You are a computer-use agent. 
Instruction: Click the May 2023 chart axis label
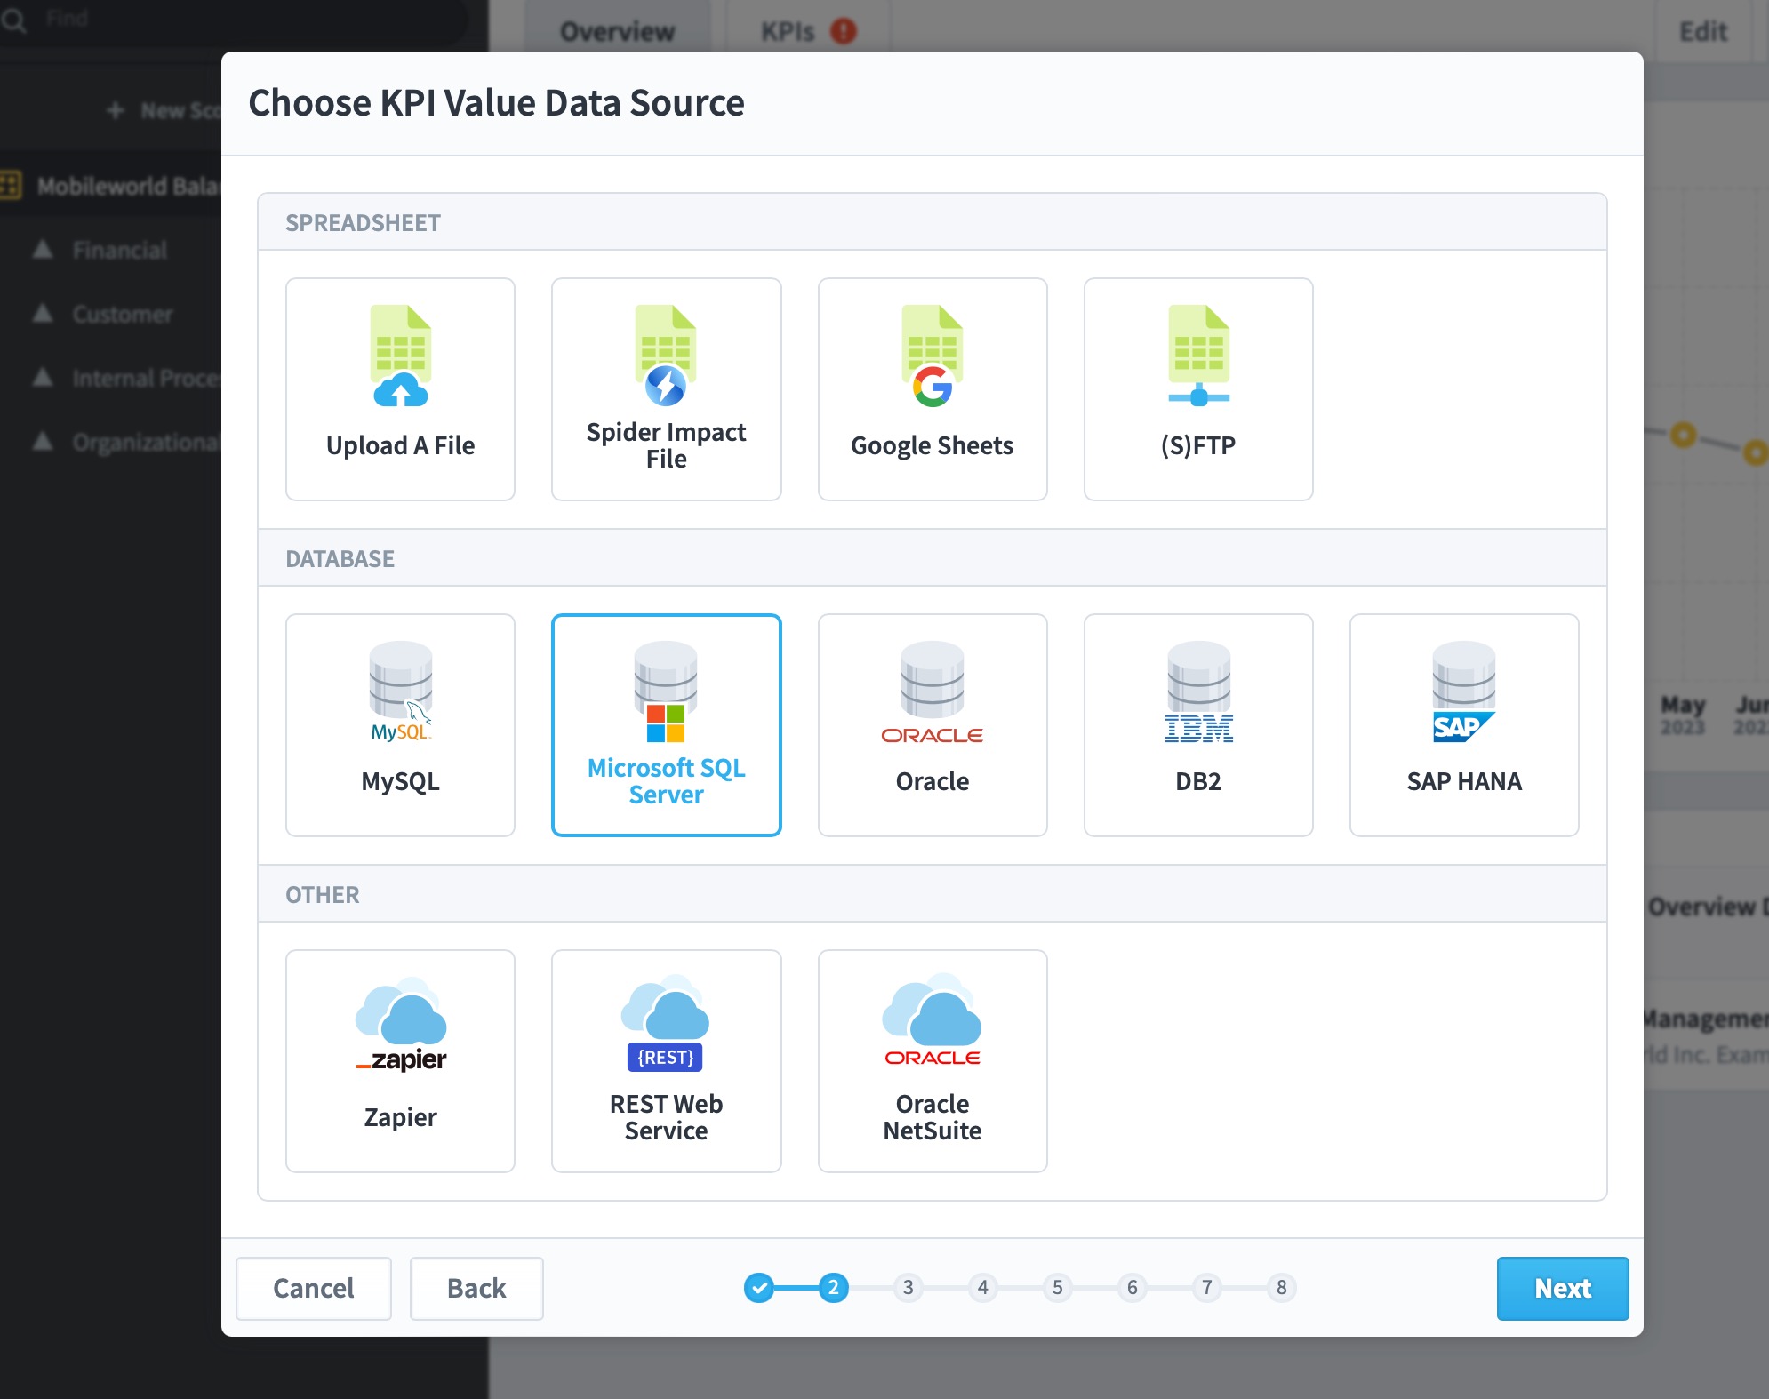[x=1683, y=715]
